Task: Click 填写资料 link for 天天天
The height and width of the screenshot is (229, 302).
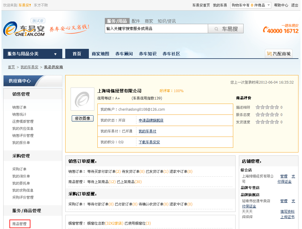Action: pos(287,212)
